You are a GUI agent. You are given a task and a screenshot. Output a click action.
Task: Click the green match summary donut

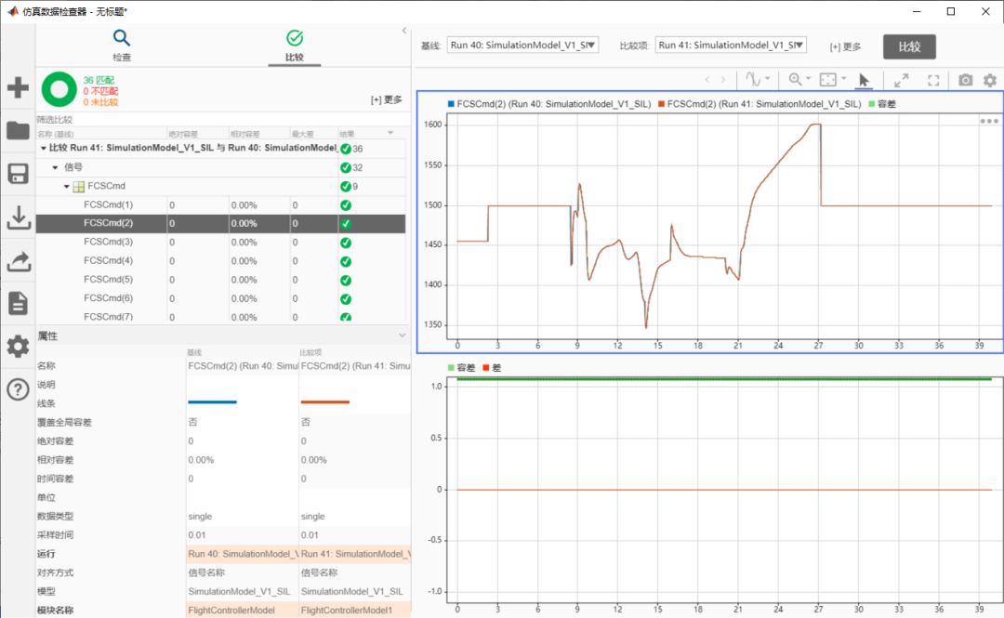pyautogui.click(x=59, y=89)
